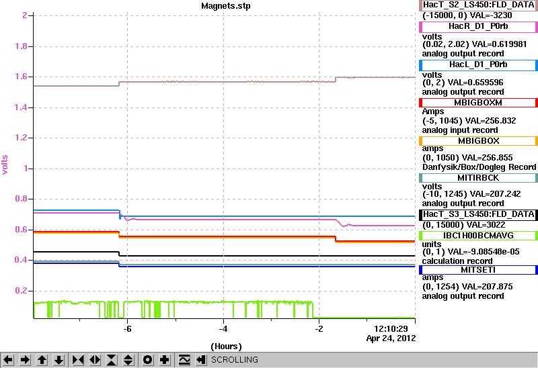Click the pan right arrow button
This screenshot has width=538, height=368.
[25, 360]
